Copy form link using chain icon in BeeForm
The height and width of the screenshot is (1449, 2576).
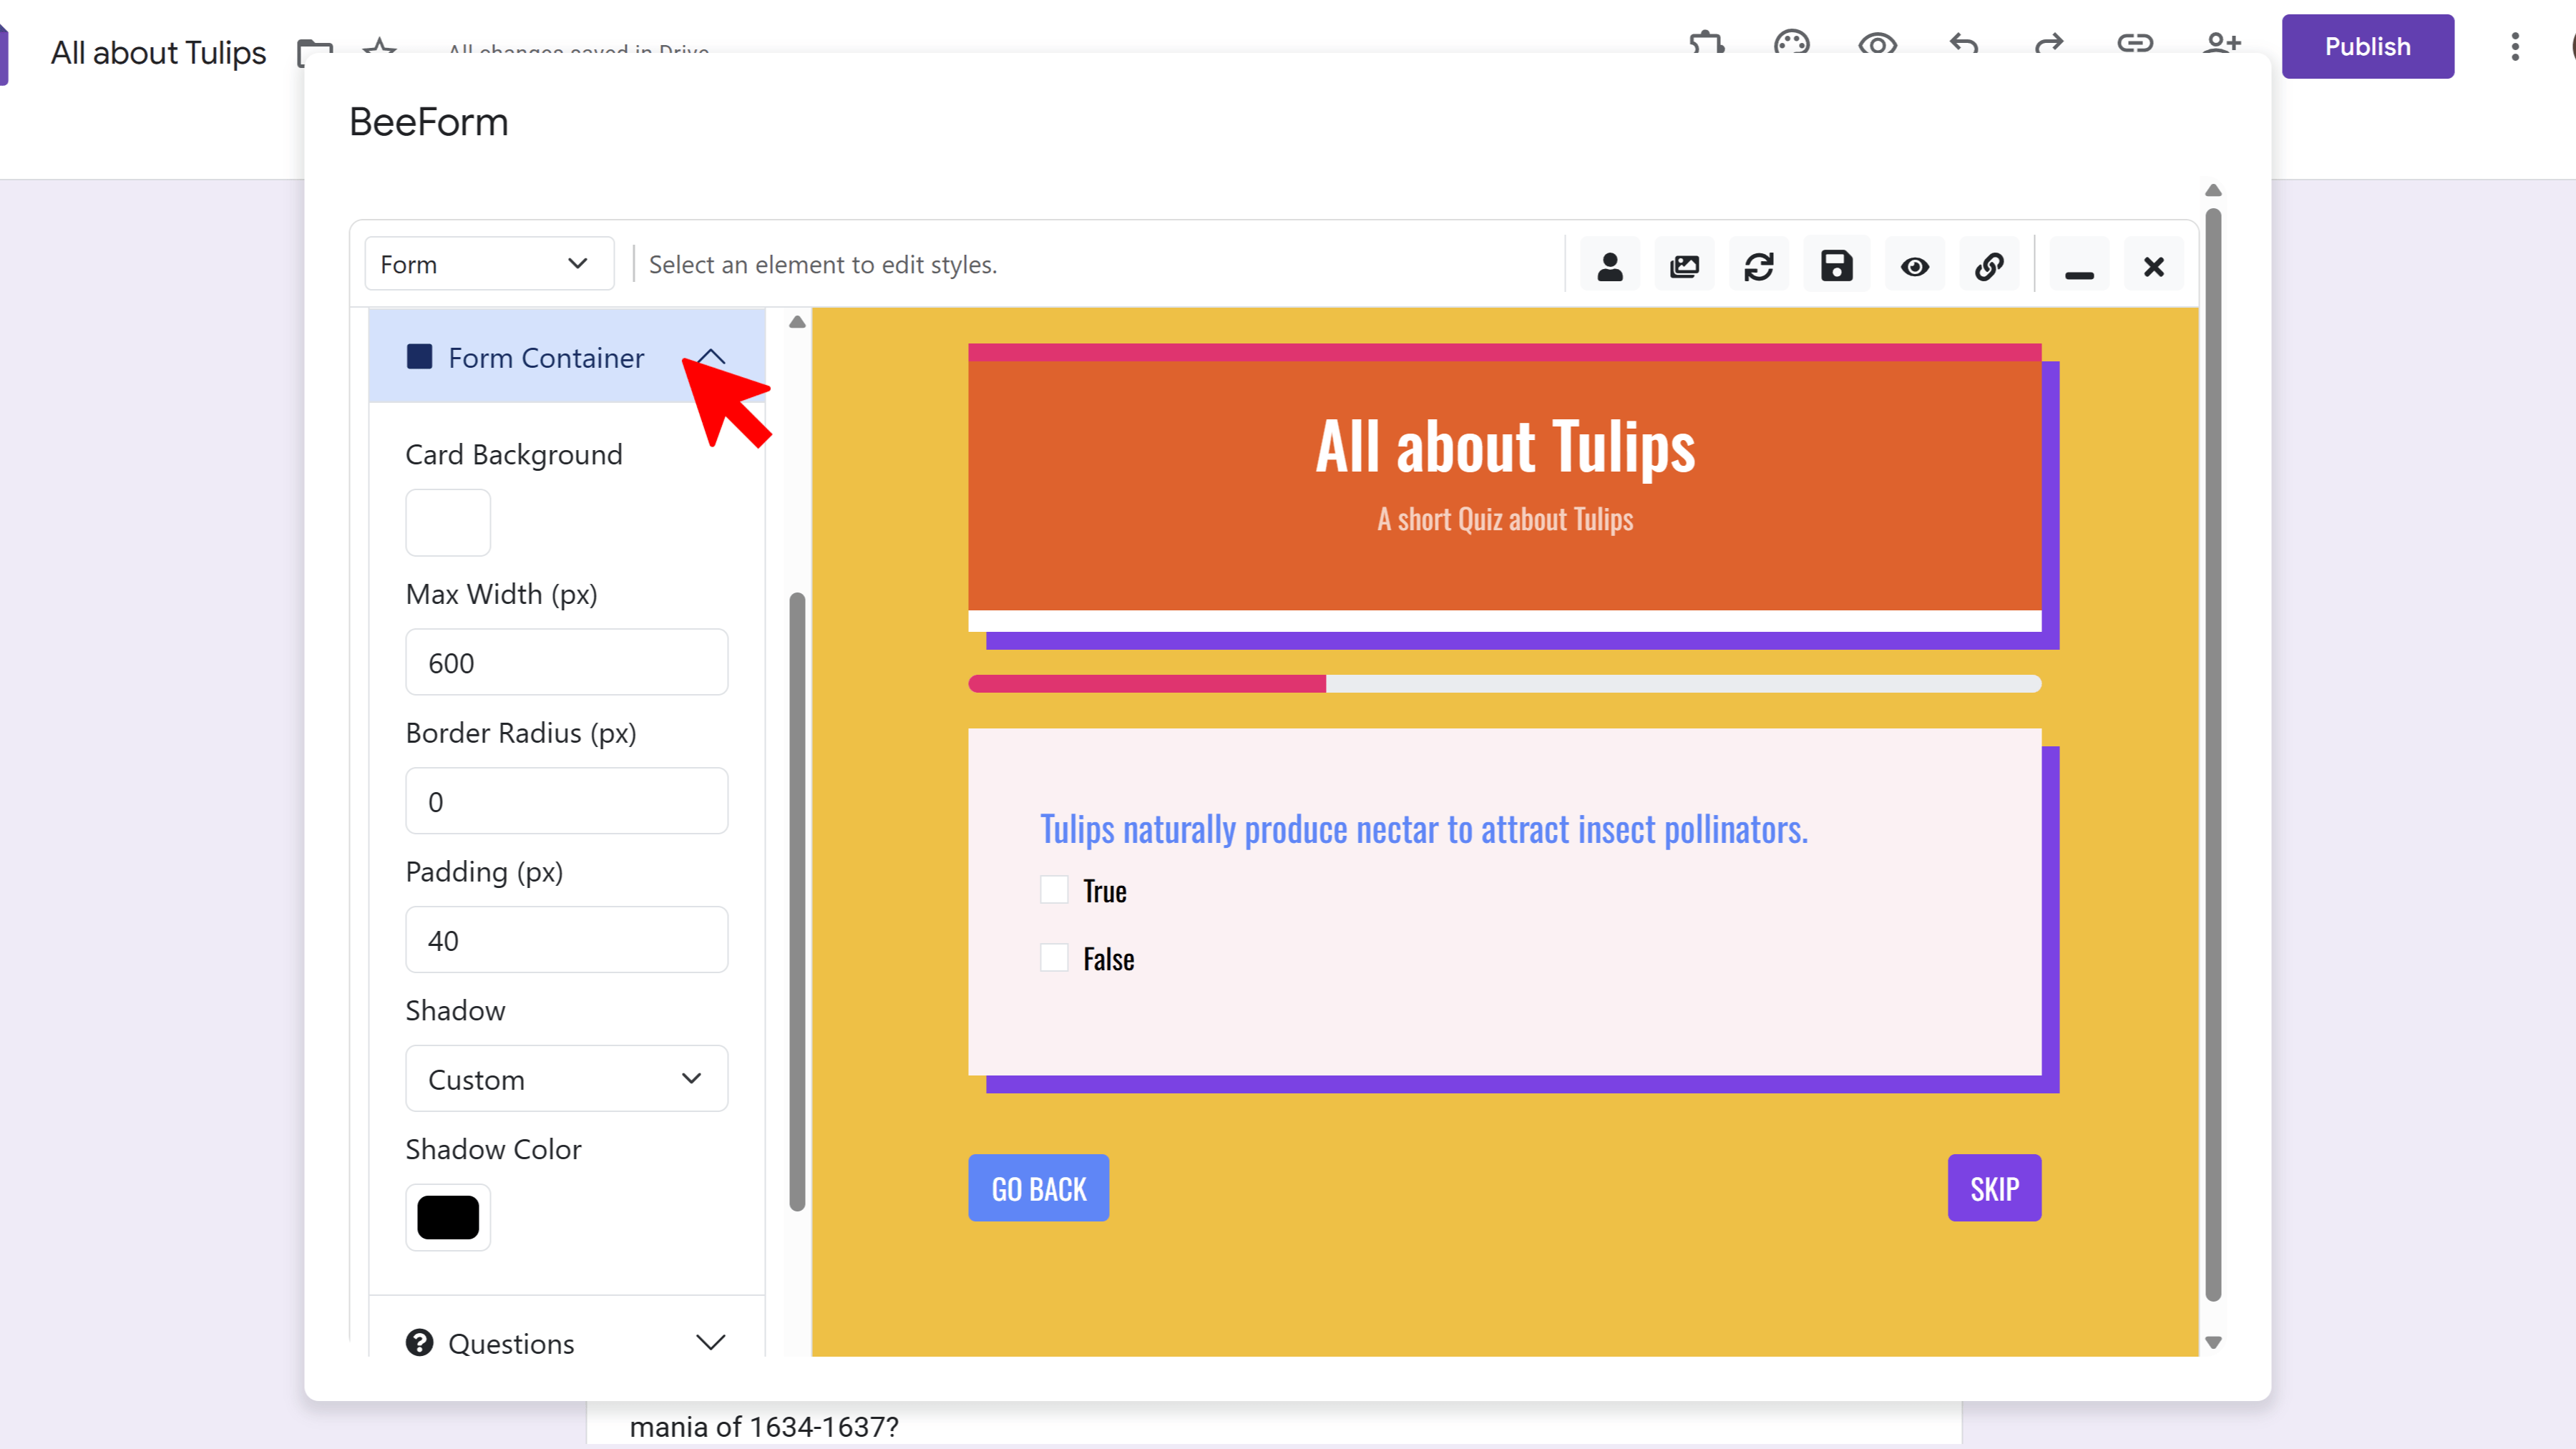1989,266
